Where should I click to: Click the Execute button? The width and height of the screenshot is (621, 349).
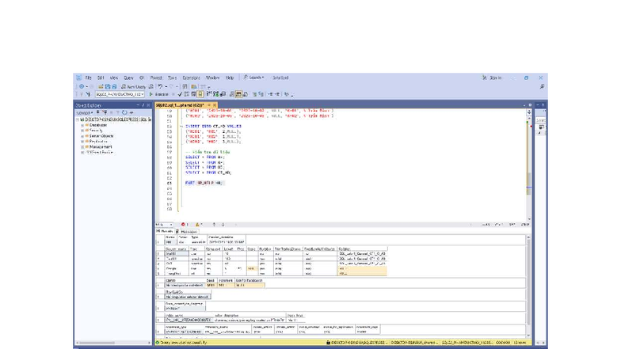pos(159,94)
